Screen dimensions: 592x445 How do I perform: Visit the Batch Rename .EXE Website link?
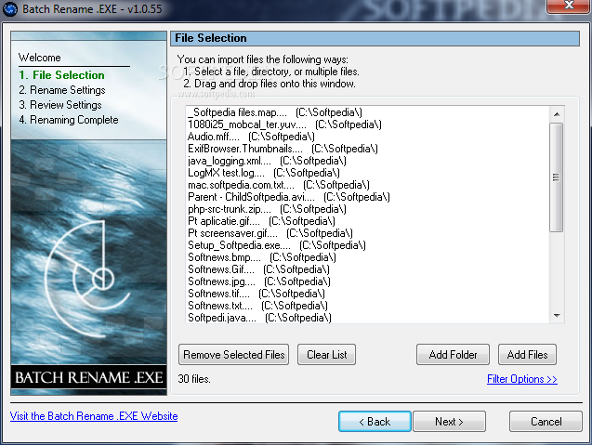pos(94,416)
